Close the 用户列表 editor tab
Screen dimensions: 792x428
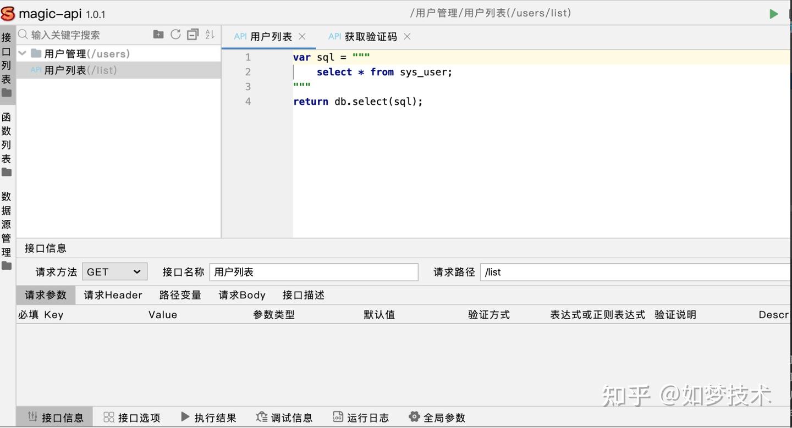[x=301, y=36]
